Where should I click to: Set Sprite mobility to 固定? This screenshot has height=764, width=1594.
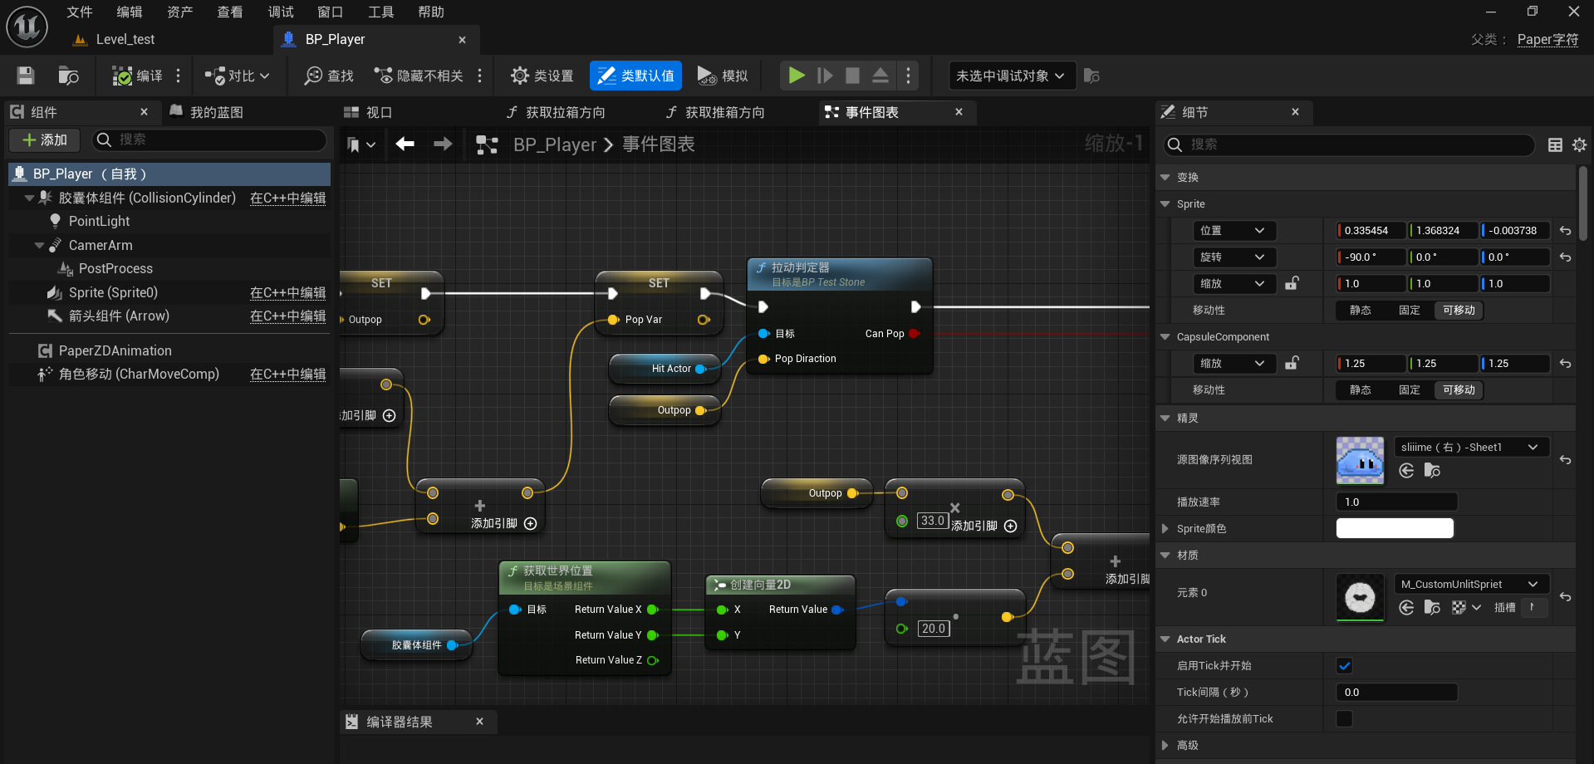tap(1409, 310)
